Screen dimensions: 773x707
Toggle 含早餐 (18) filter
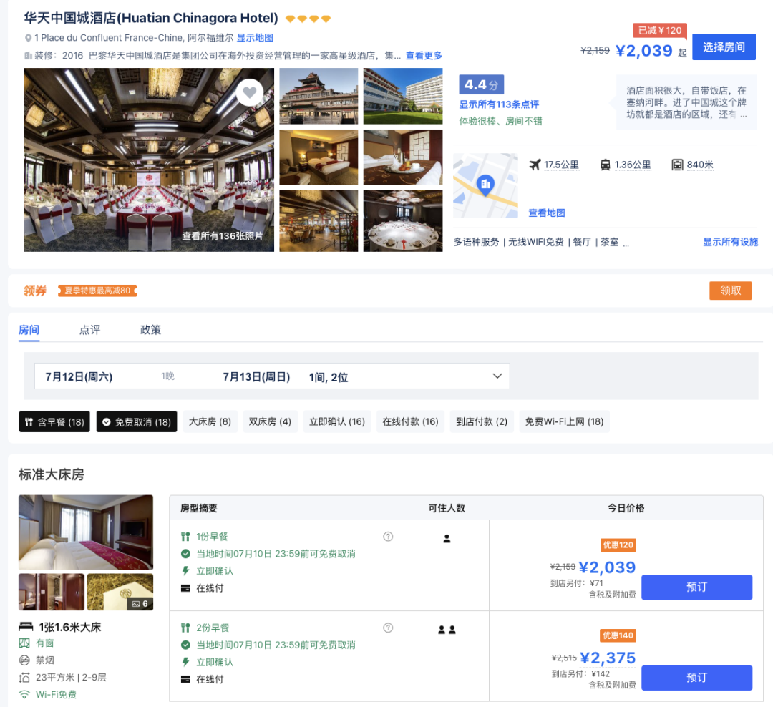point(54,421)
